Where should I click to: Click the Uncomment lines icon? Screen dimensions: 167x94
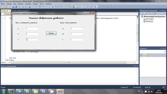coord(36,7)
